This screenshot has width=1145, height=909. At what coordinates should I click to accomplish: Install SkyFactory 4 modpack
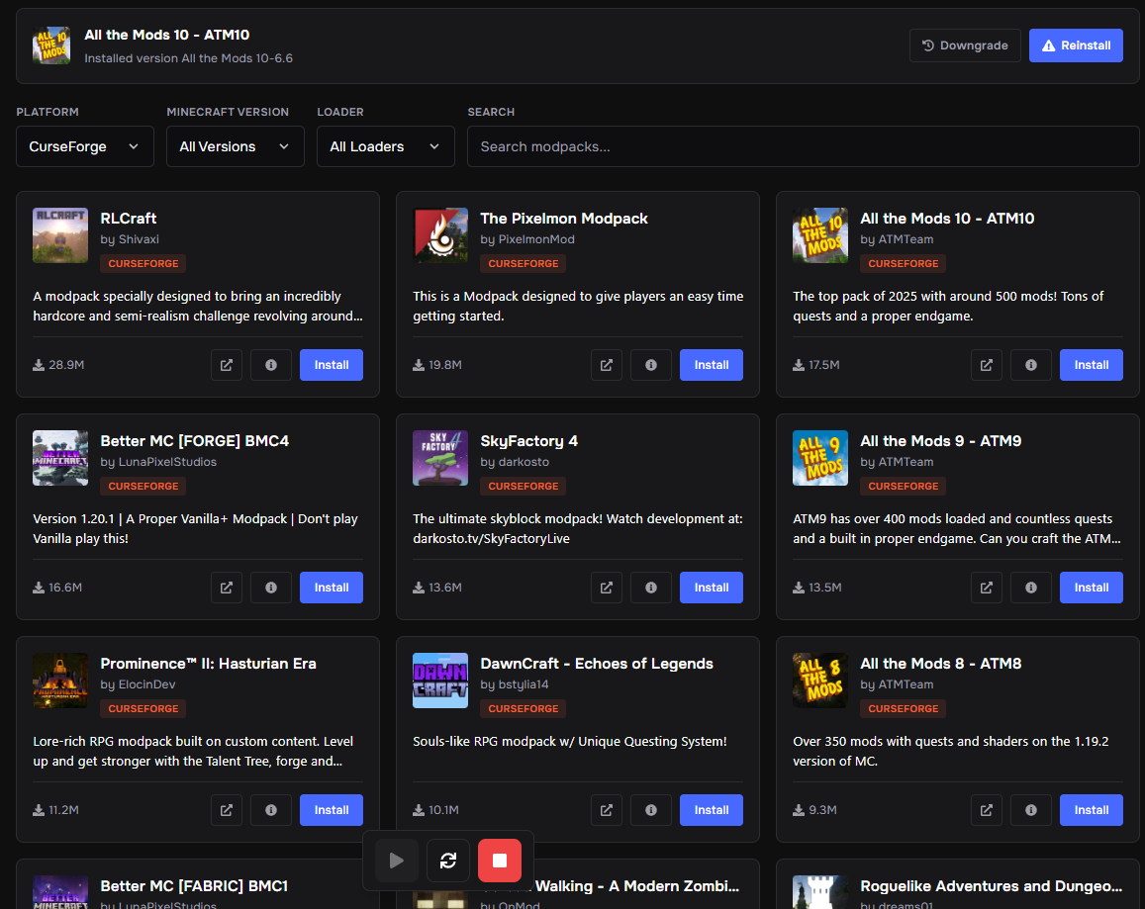click(712, 588)
